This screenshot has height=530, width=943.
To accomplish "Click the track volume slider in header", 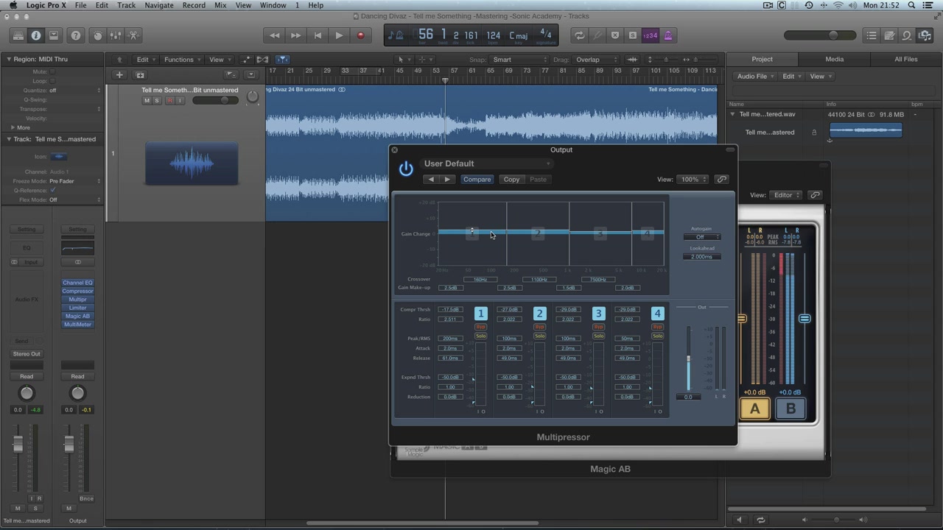I will click(215, 101).
